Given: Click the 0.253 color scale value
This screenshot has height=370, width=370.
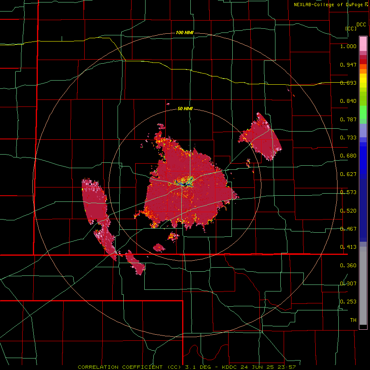Looking at the screenshot, I should [348, 302].
